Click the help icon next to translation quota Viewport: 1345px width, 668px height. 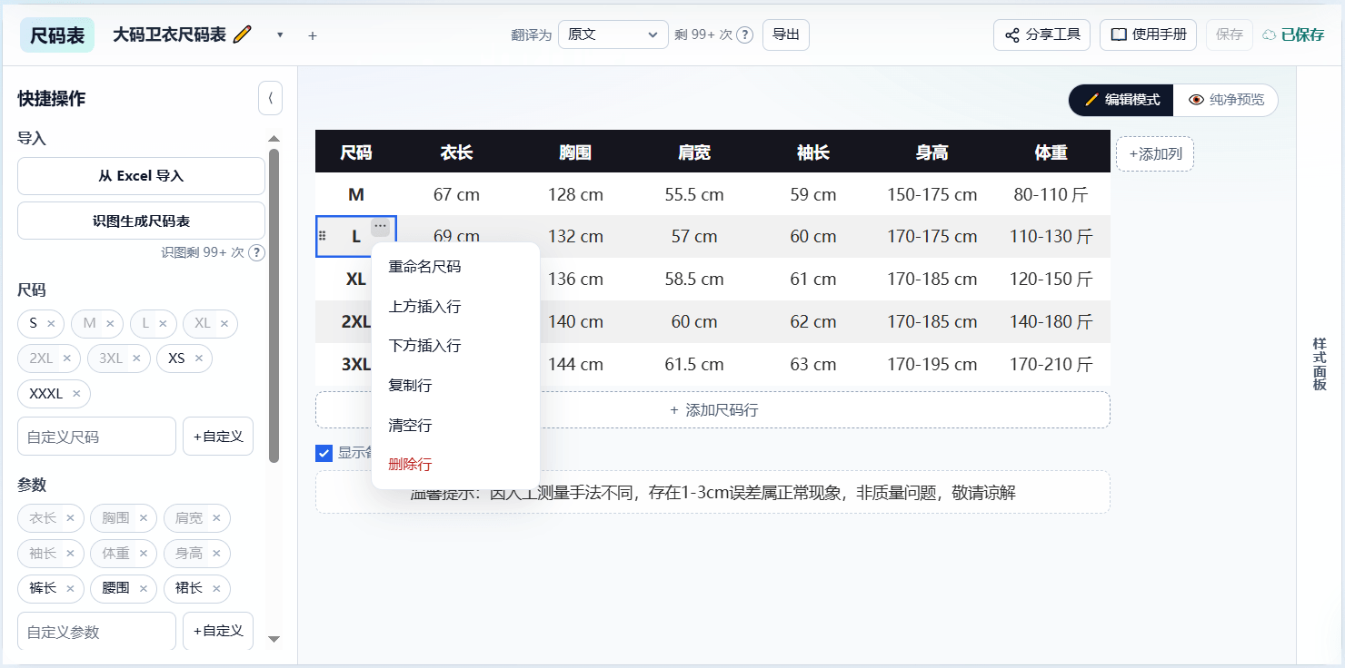pos(744,35)
